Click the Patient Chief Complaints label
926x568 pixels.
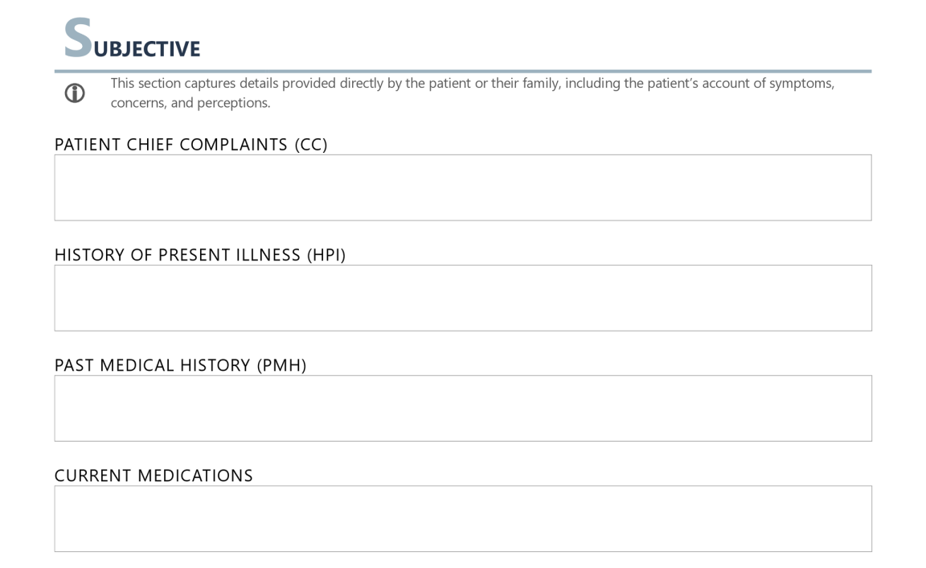point(170,145)
